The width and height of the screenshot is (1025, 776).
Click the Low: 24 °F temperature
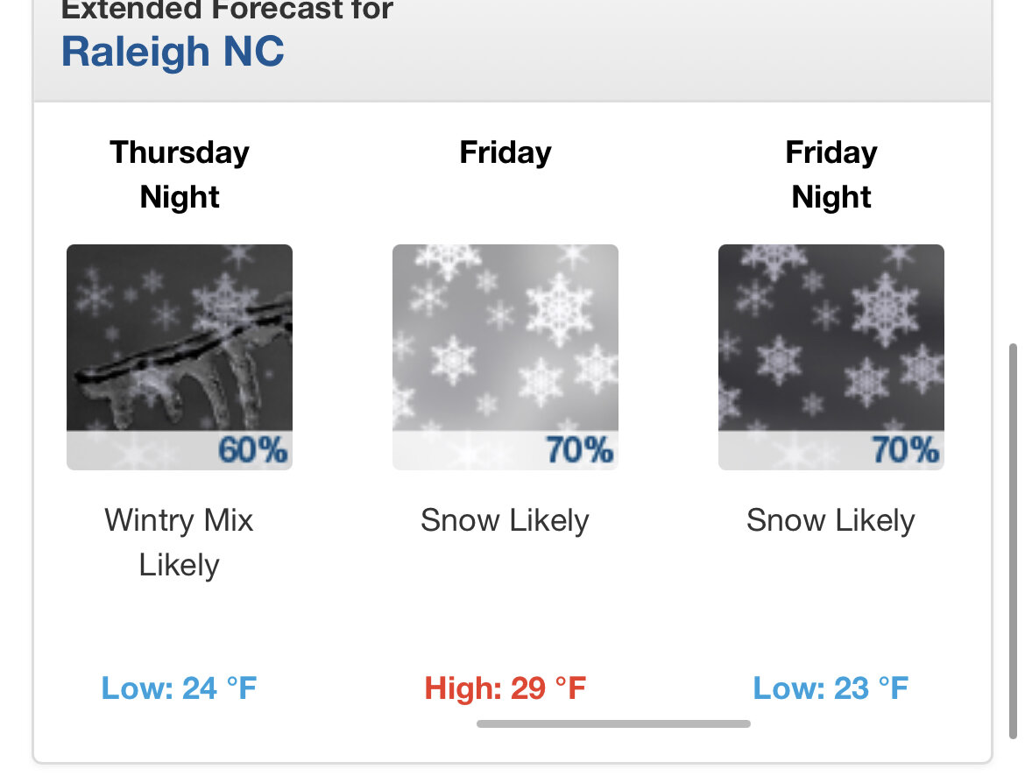(179, 688)
